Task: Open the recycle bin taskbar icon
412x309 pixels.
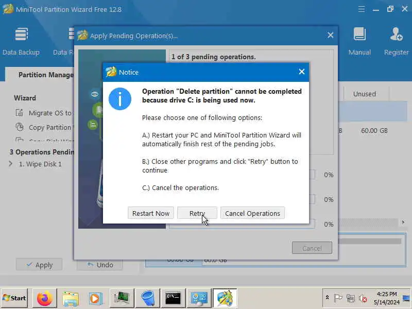Action: tap(148, 298)
